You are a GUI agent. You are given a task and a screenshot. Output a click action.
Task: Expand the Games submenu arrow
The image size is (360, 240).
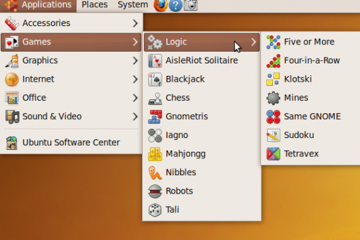[x=135, y=42]
